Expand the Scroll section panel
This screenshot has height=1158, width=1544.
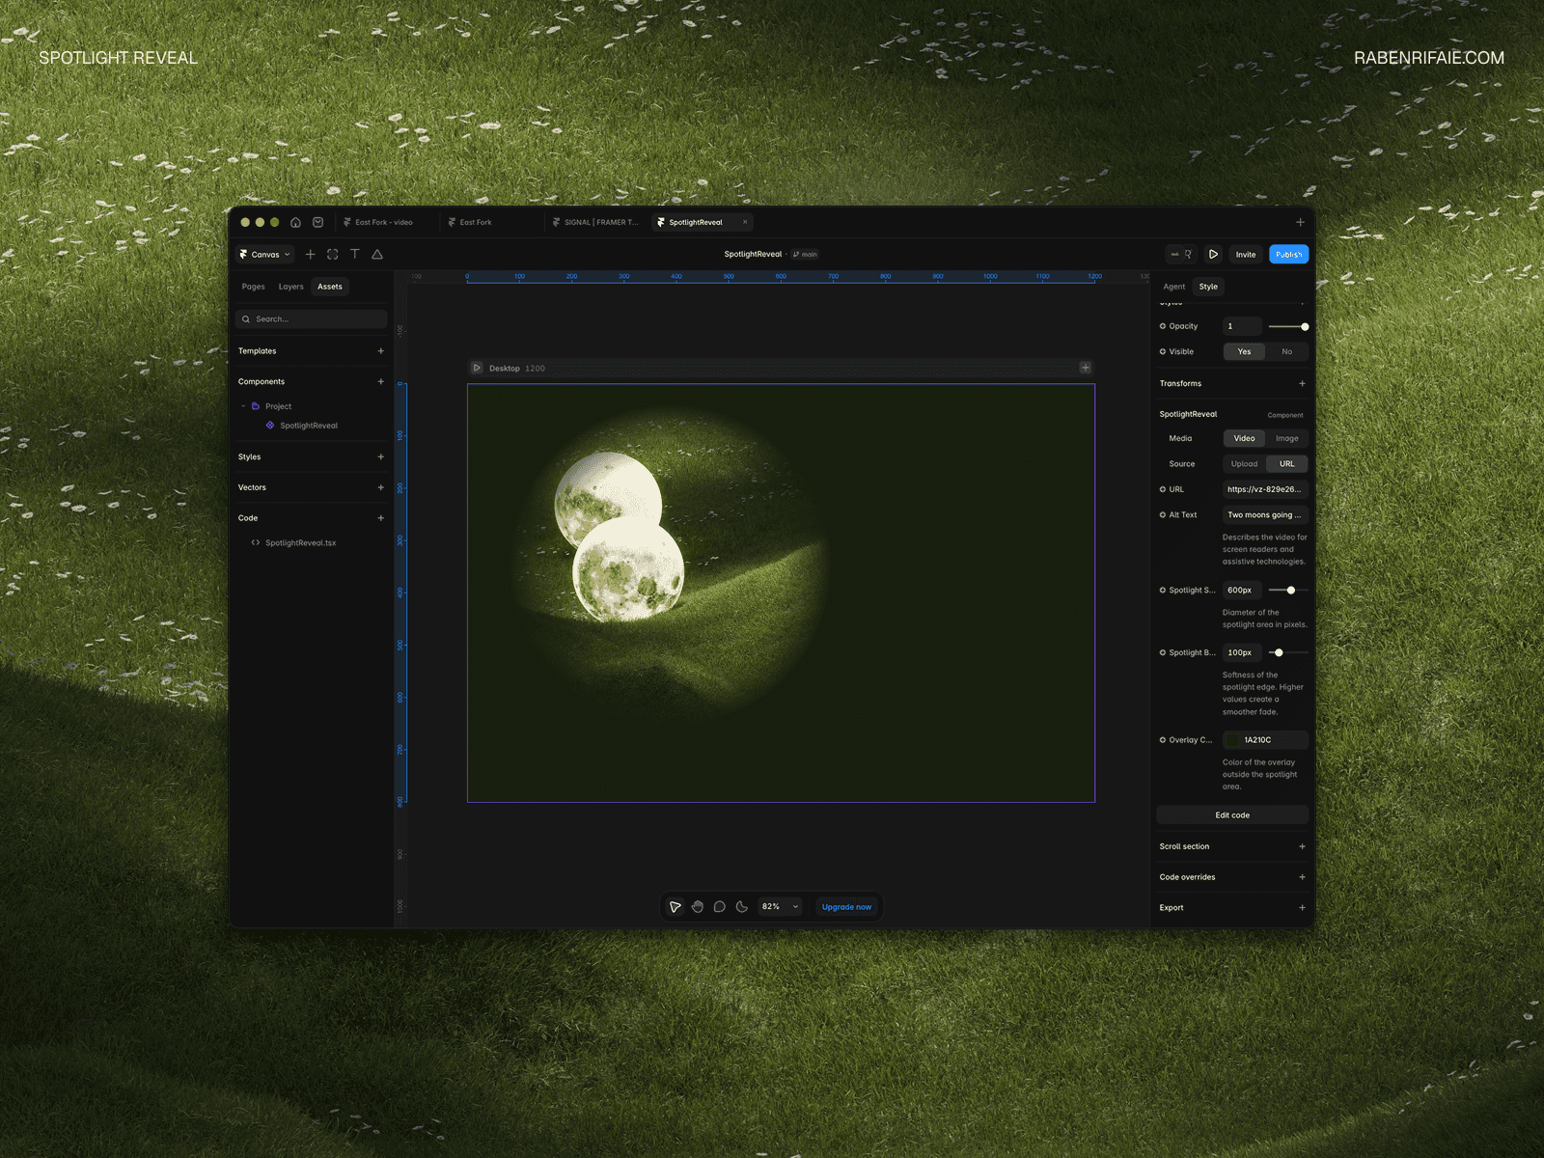coord(1302,847)
